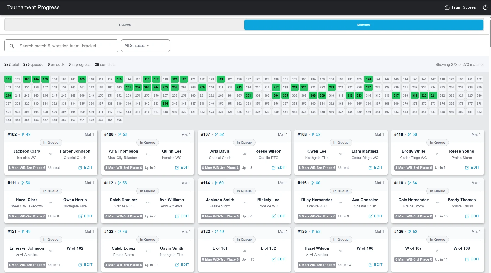Image resolution: width=491 pixels, height=273 pixels.
Task: Switch to the Brackets tab
Action: point(125,25)
